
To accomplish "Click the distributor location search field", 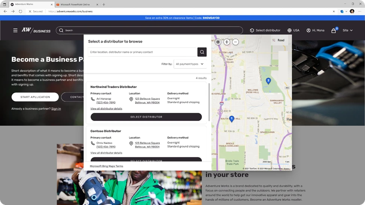I will pos(142,52).
